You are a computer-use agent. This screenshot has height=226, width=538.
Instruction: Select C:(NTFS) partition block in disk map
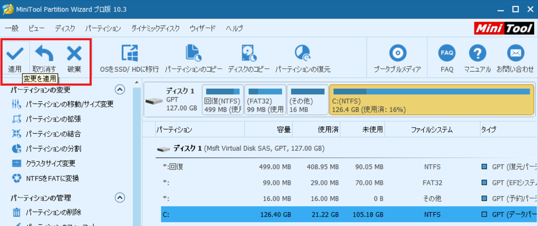coord(432,100)
